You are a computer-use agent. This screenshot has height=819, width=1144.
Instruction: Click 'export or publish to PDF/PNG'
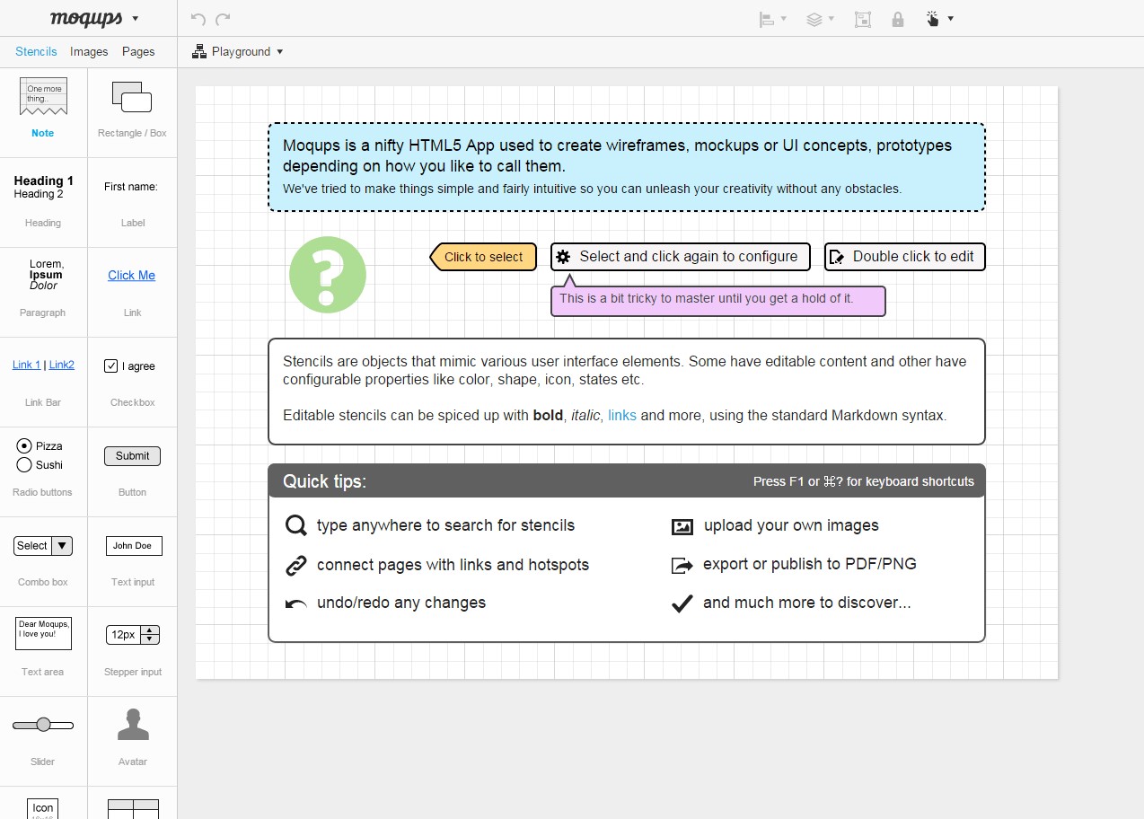[810, 565]
